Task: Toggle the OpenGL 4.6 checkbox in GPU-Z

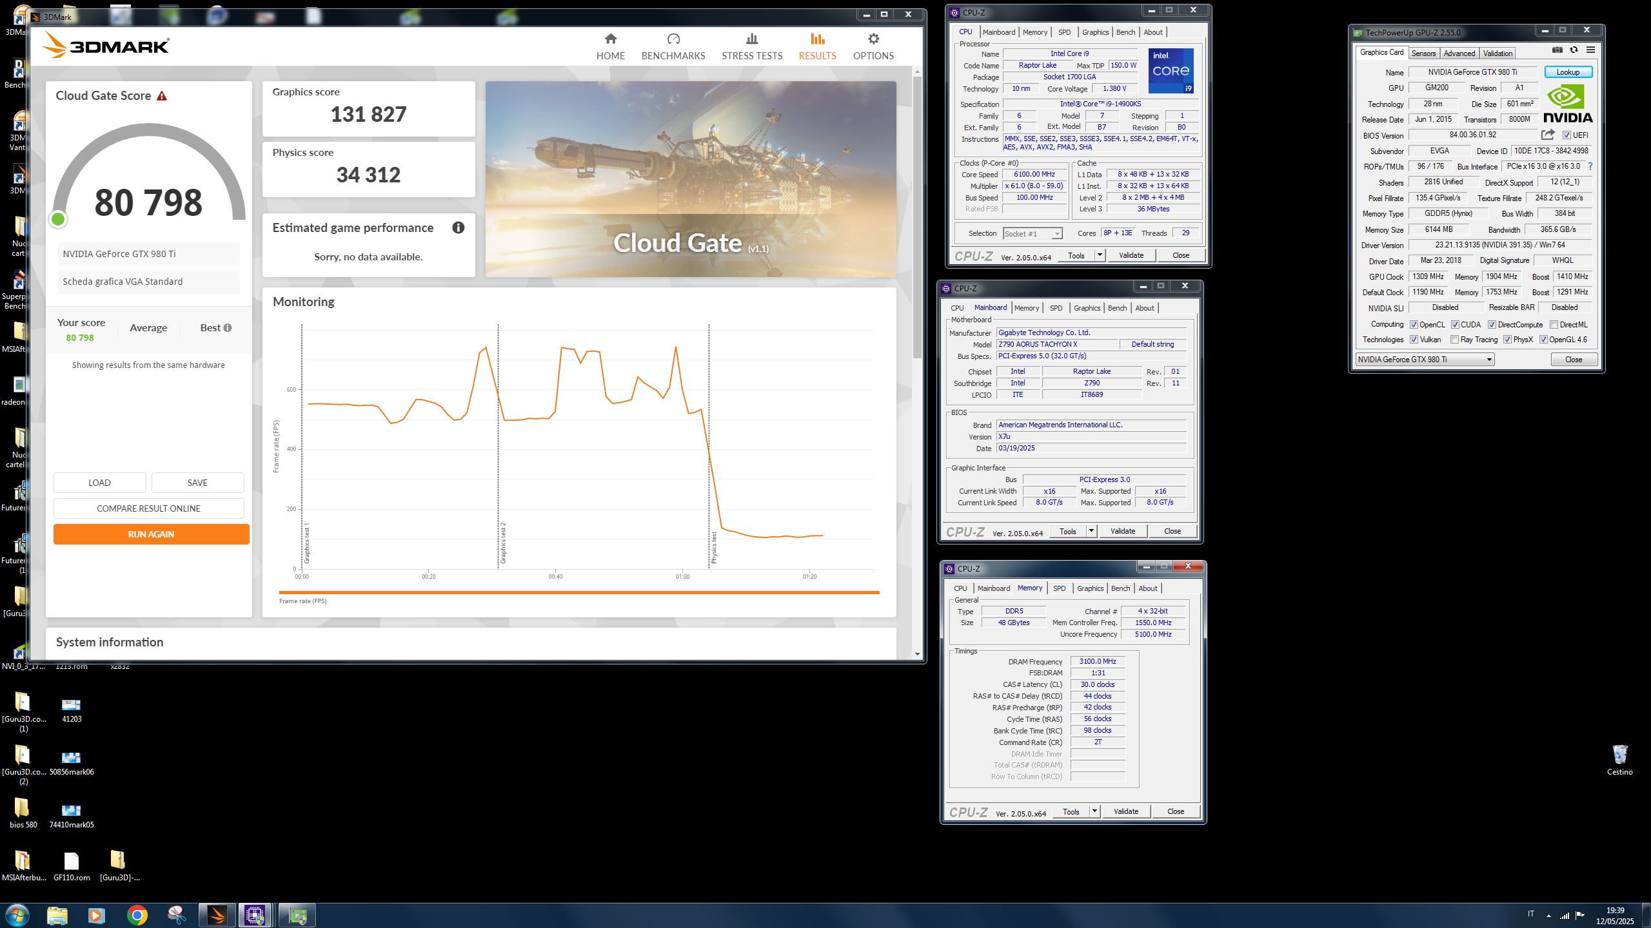Action: click(1543, 340)
